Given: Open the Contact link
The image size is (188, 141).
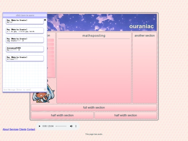Looking at the screenshot, I should 31,129.
